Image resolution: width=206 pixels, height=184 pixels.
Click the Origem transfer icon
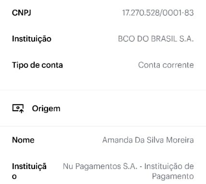(x=18, y=108)
